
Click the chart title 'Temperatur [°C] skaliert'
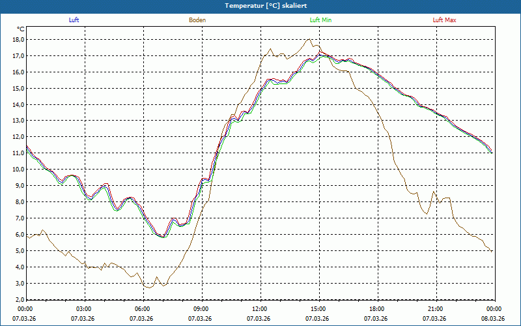pos(260,5)
